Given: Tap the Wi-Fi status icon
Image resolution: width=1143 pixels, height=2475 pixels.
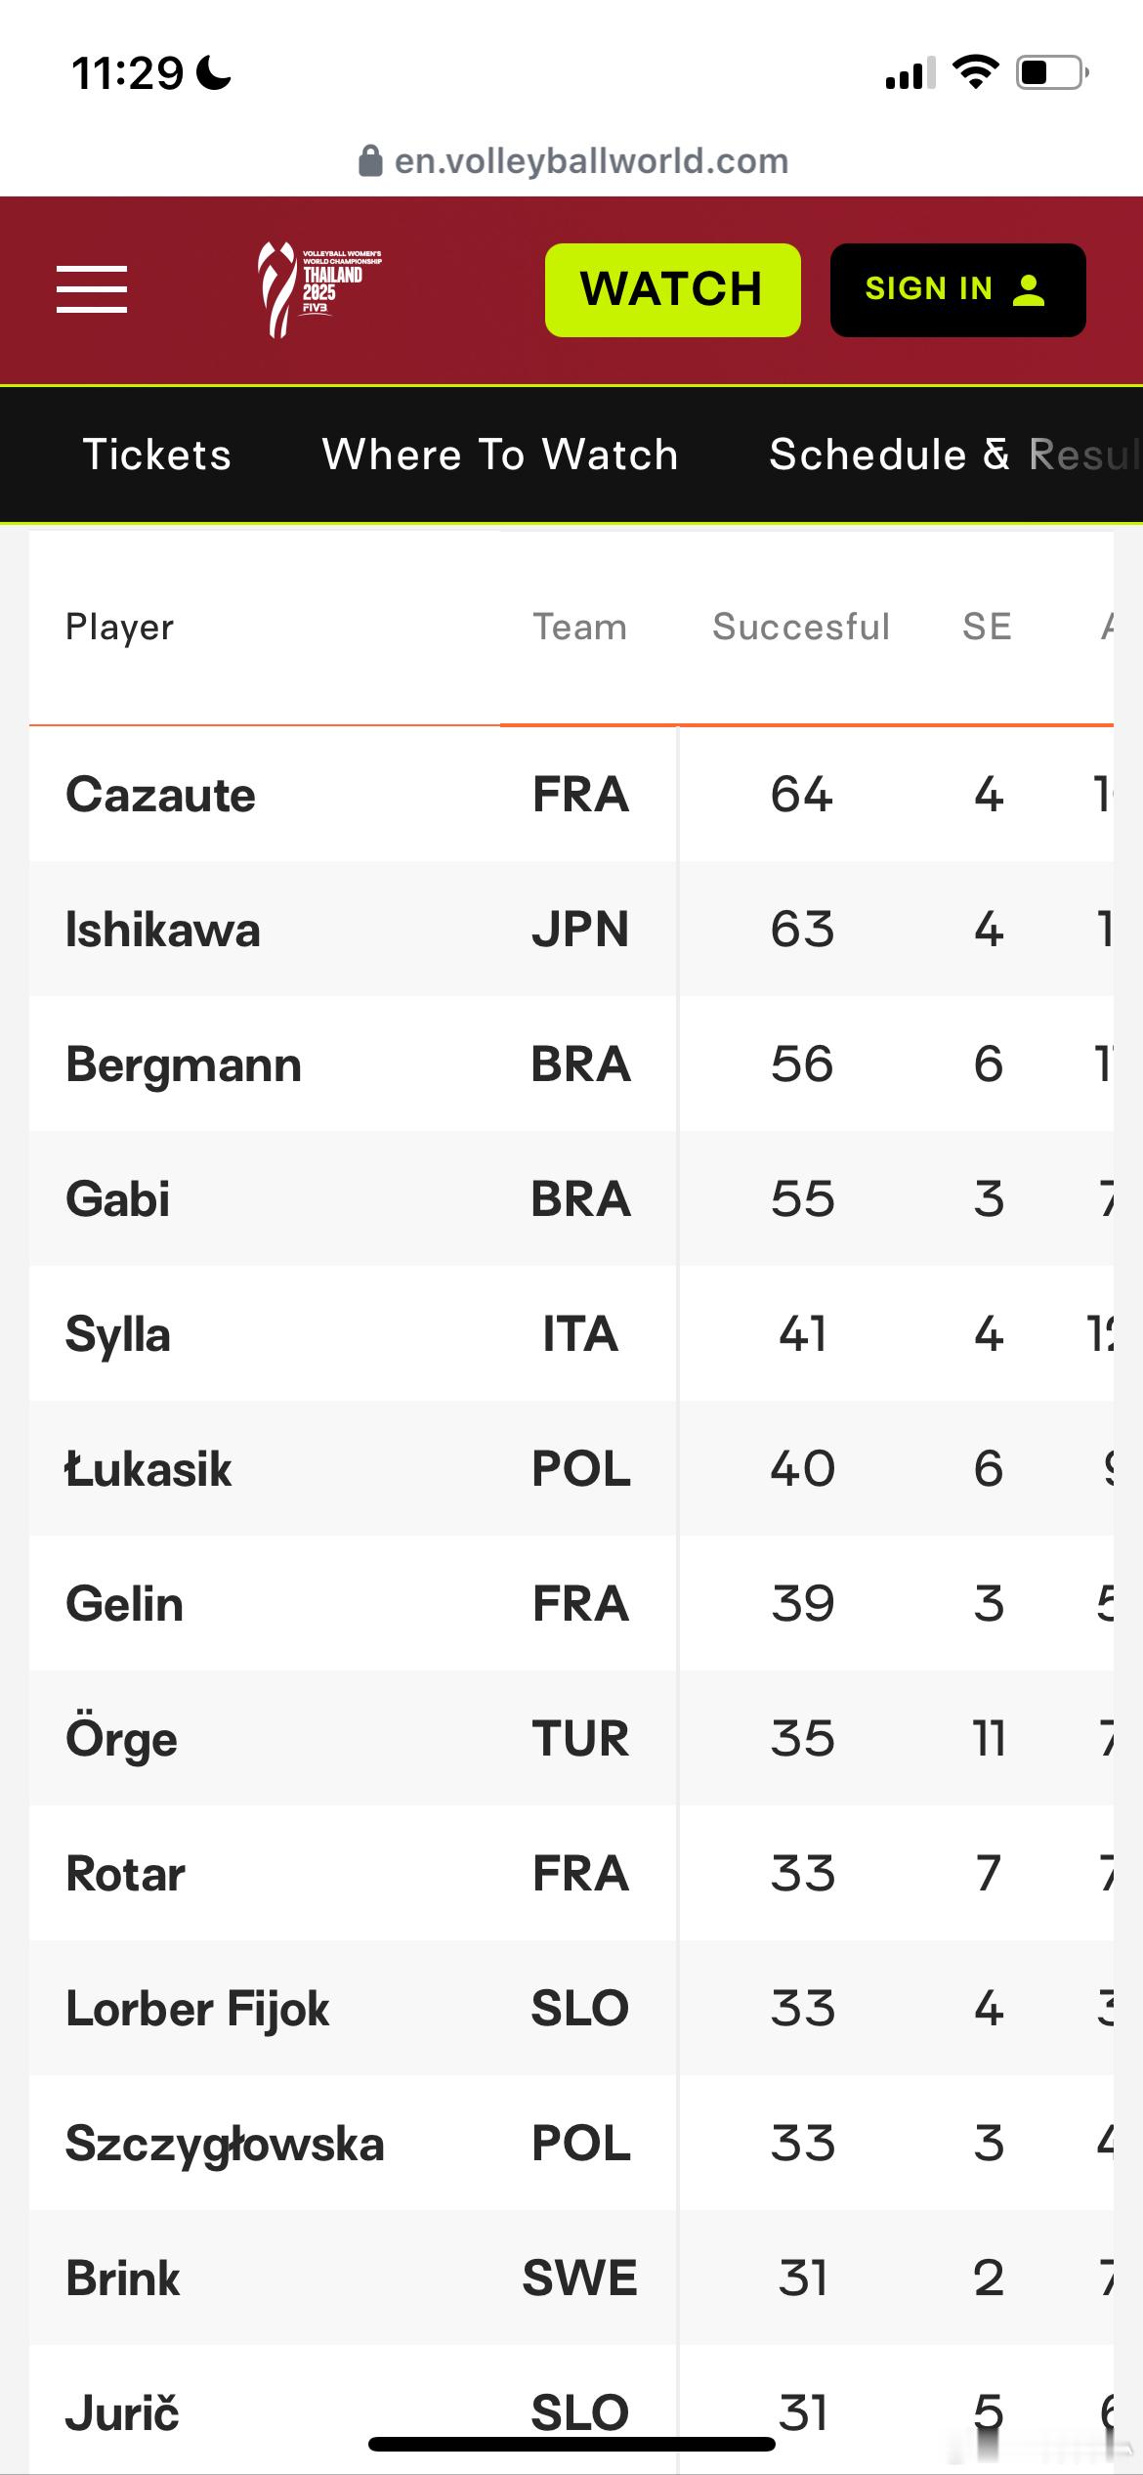Looking at the screenshot, I should pos(975,73).
